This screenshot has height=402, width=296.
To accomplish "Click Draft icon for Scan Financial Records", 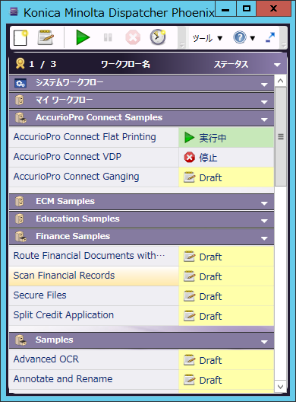I will (190, 276).
